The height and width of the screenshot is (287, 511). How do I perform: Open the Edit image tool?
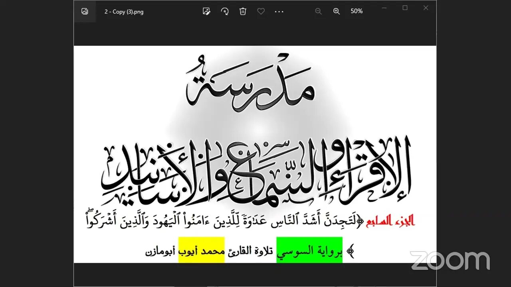(206, 11)
